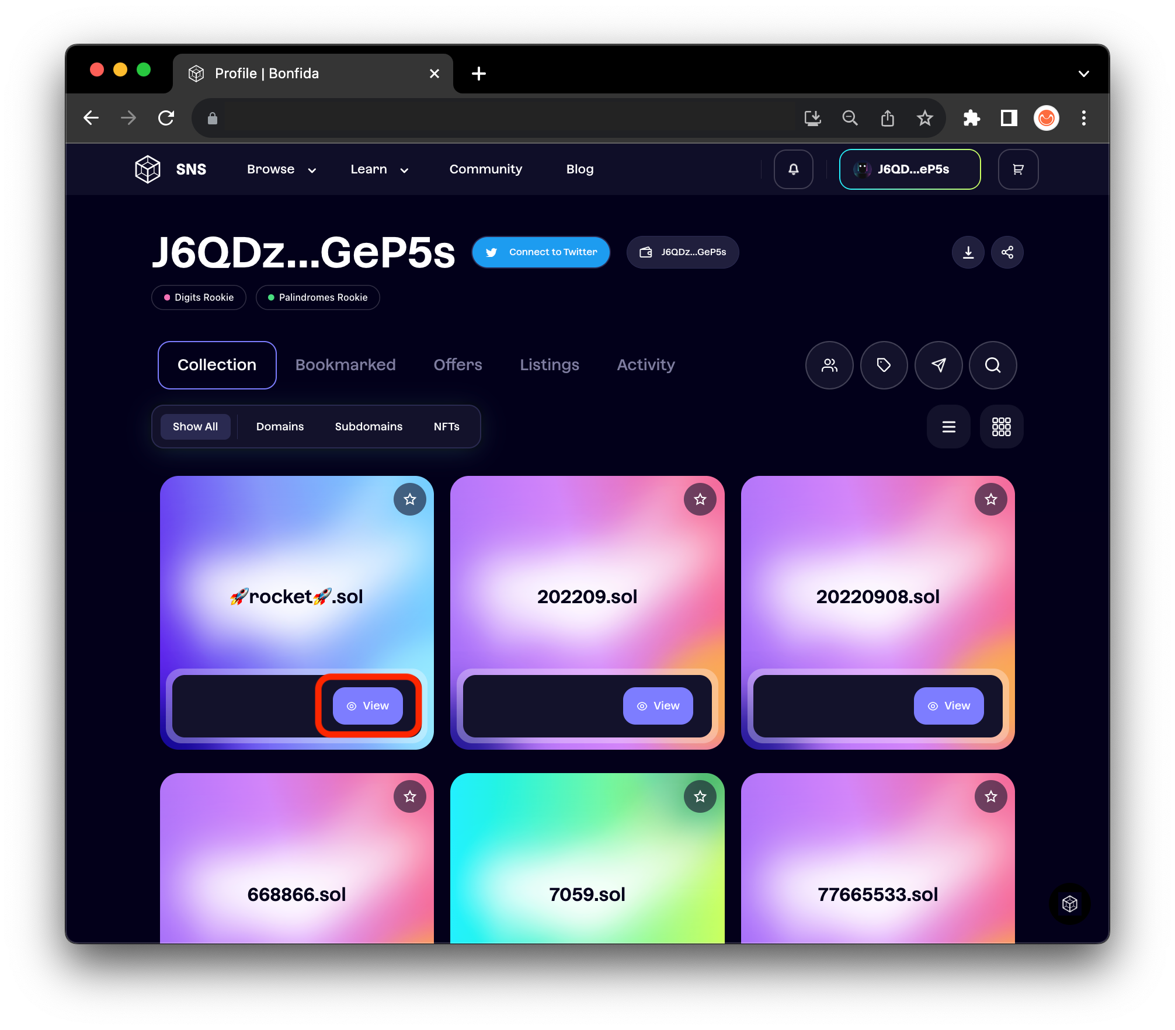
Task: Click the magnifier search icon button
Action: tap(992, 366)
